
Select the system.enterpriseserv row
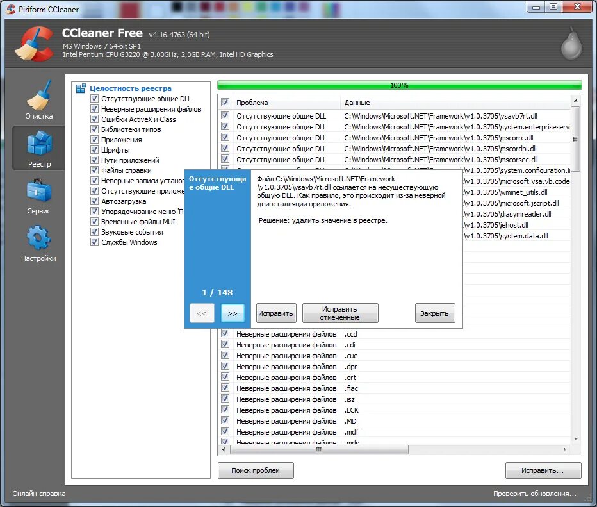click(395, 126)
